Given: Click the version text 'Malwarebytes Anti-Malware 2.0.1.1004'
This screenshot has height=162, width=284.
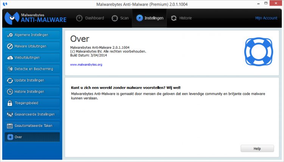Looking at the screenshot, I should tap(100, 48).
